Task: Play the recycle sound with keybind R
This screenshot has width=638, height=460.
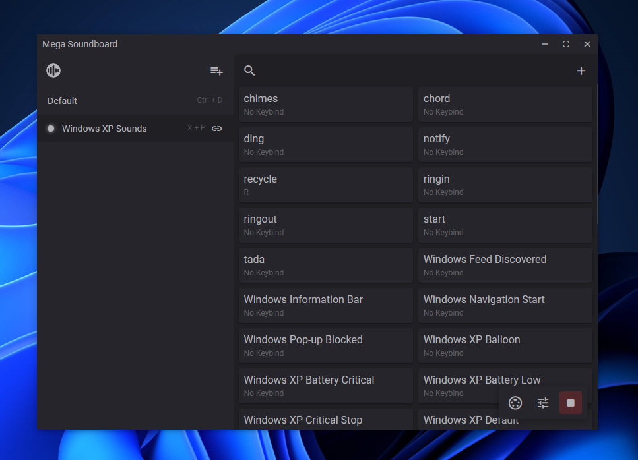Action: click(x=325, y=185)
